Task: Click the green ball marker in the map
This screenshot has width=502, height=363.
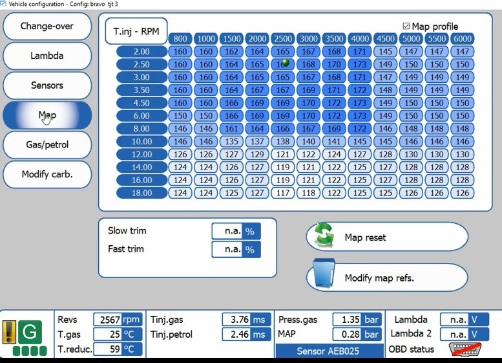Action: 286,63
